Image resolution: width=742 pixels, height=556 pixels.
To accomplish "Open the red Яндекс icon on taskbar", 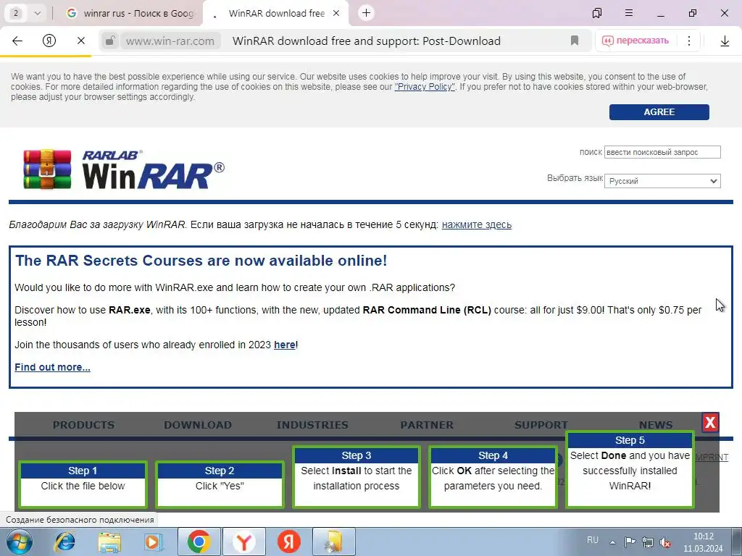I will click(288, 542).
